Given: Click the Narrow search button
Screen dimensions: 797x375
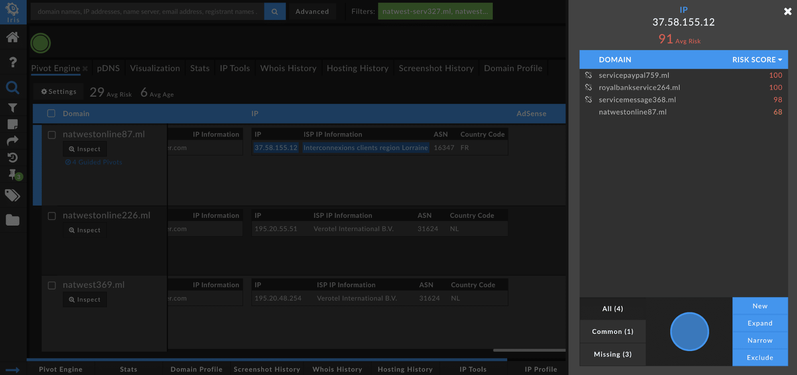Looking at the screenshot, I should [x=760, y=340].
